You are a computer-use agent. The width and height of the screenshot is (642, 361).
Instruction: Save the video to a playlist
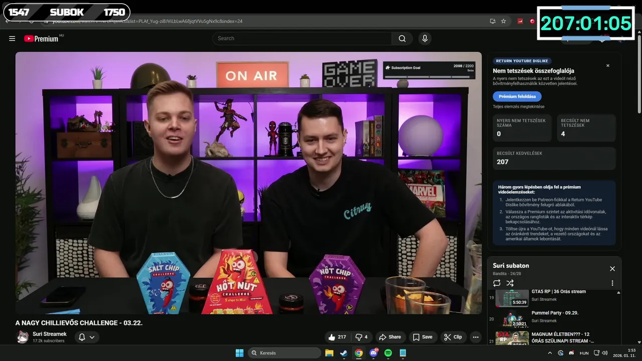pyautogui.click(x=422, y=337)
